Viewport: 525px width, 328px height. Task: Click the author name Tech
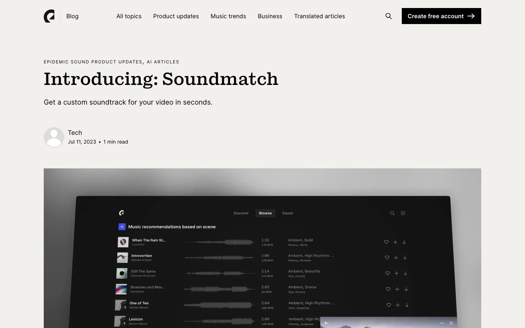75,133
